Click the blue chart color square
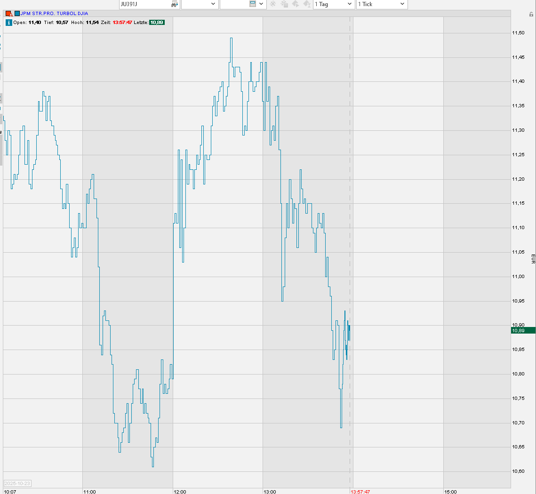Viewport: 536px width, 494px height. click(x=17, y=14)
